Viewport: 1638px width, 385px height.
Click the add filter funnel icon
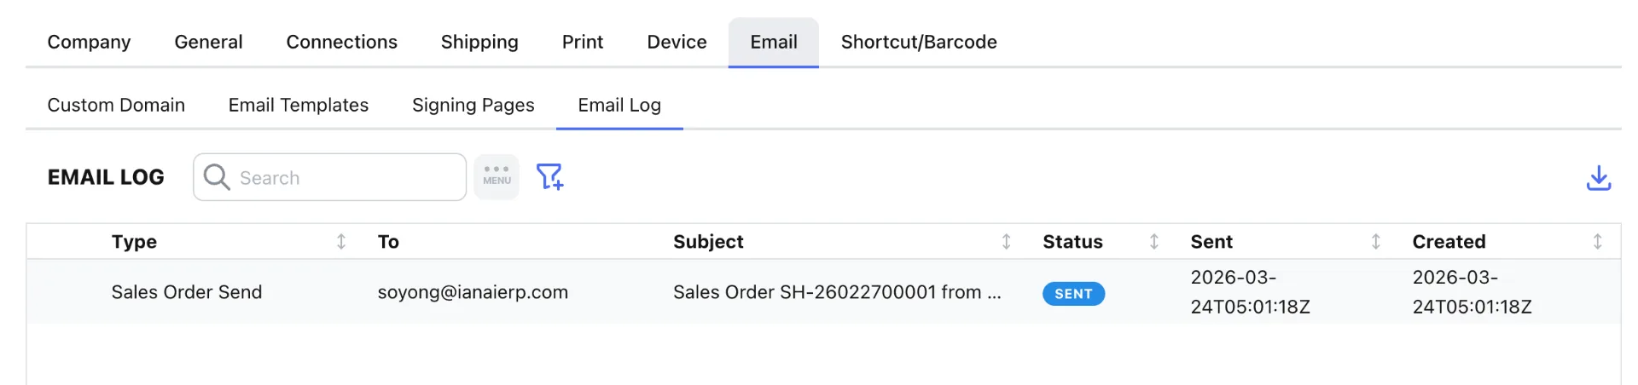tap(549, 176)
